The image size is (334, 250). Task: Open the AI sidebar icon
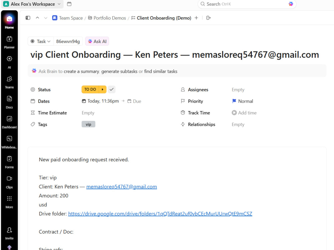(9, 62)
